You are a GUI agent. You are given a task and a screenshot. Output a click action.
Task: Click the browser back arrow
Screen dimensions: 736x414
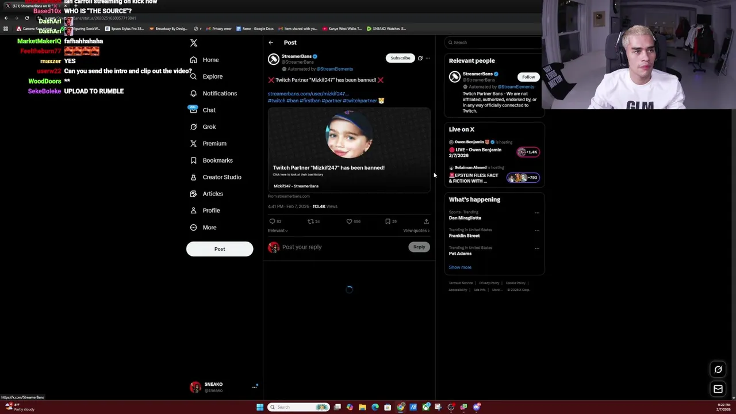[6, 18]
